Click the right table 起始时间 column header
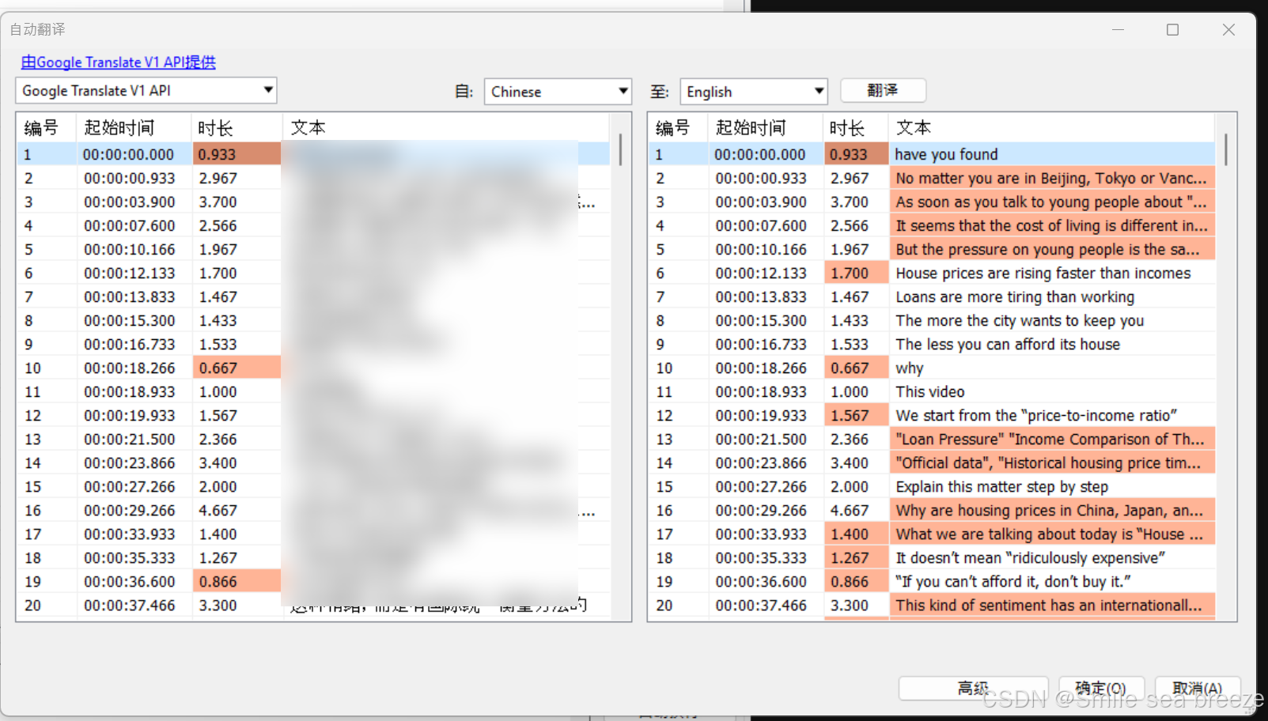The width and height of the screenshot is (1268, 721). pos(766,127)
